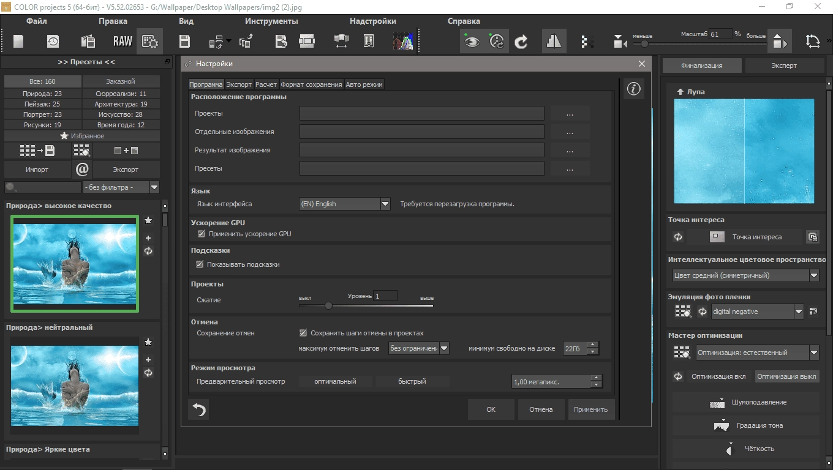Toggle the split comparison view icon

554,41
